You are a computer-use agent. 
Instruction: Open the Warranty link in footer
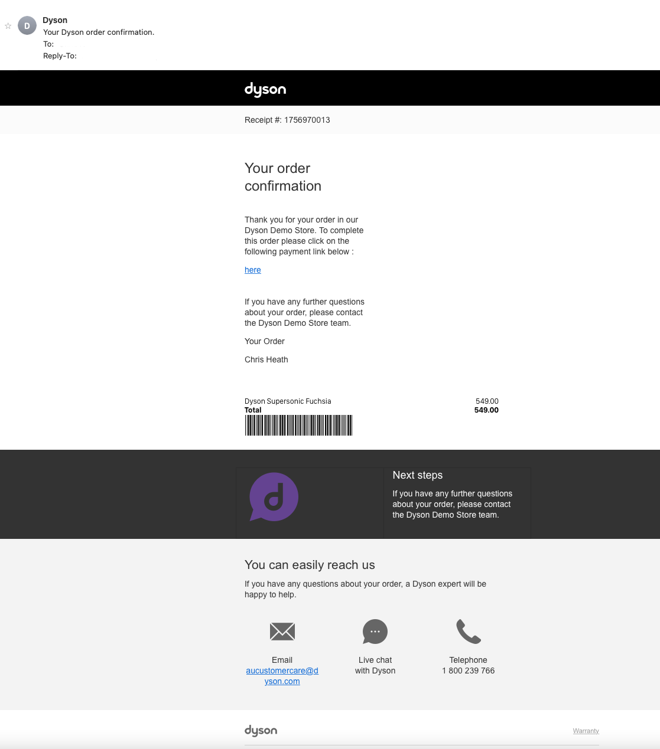[x=586, y=731]
